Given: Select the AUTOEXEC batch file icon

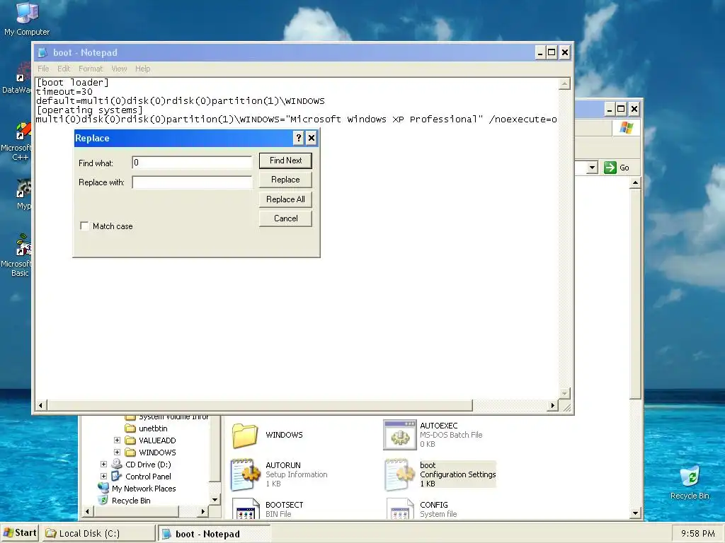Looking at the screenshot, I should point(400,435).
